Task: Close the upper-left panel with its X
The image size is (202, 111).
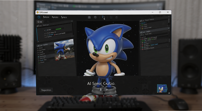Action: 72,21
